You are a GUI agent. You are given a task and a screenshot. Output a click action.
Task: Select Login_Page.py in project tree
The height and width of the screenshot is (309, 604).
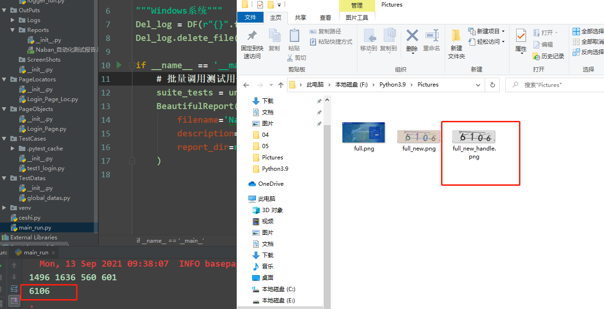43,129
